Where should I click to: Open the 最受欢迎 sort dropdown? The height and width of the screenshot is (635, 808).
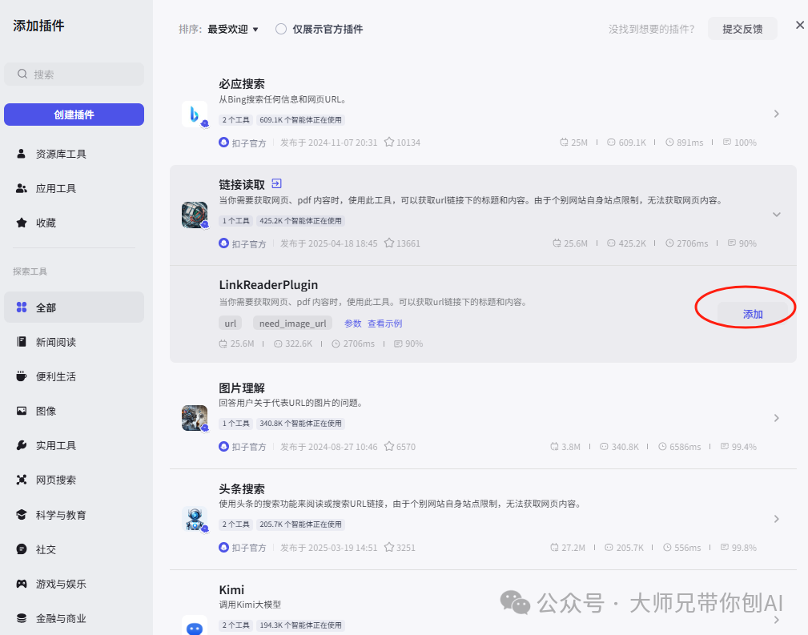pyautogui.click(x=232, y=30)
